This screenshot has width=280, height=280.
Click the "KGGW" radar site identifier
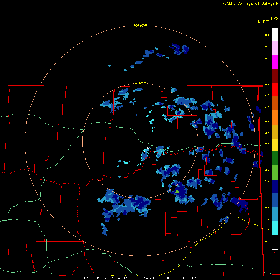click(x=148, y=278)
